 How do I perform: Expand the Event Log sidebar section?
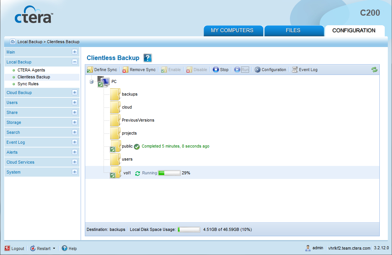[75, 142]
